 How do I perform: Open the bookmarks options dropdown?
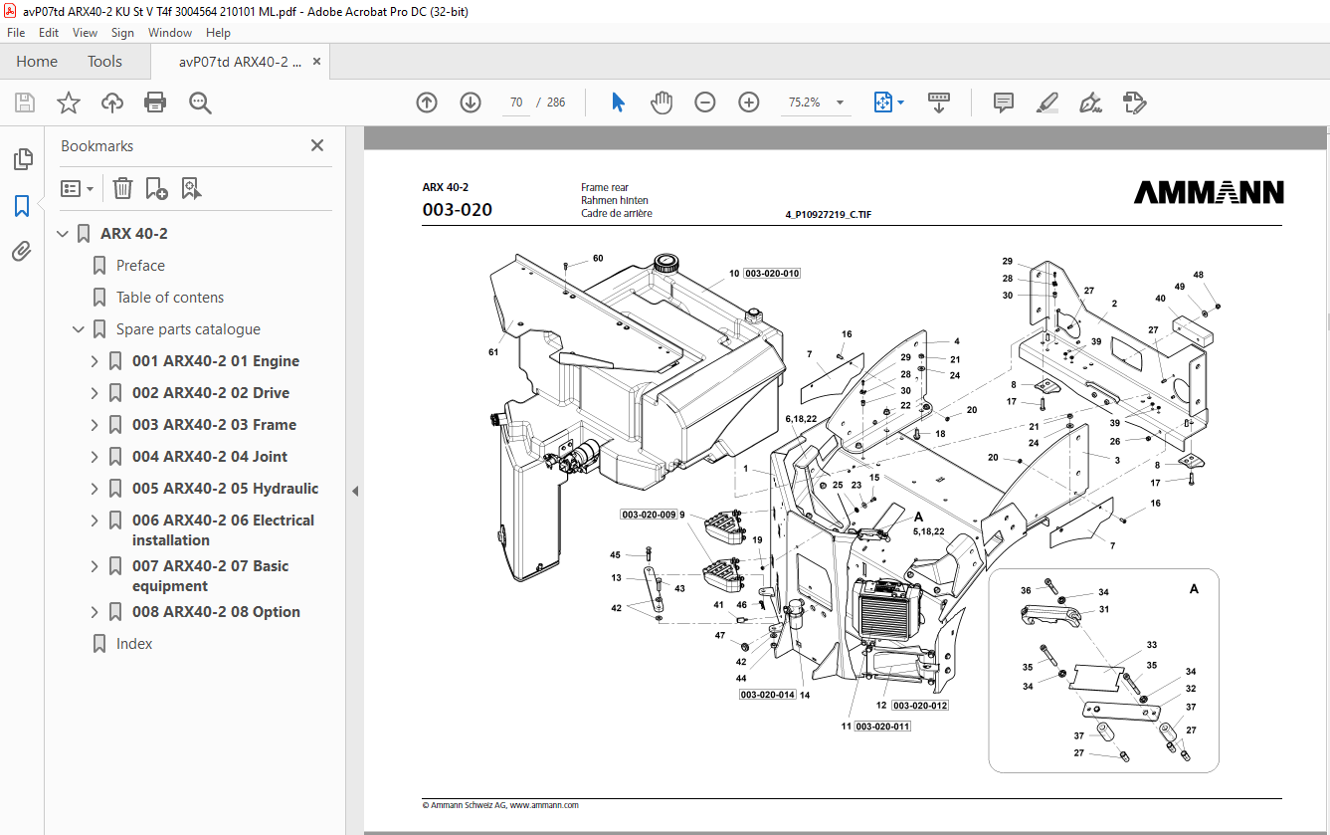[77, 188]
